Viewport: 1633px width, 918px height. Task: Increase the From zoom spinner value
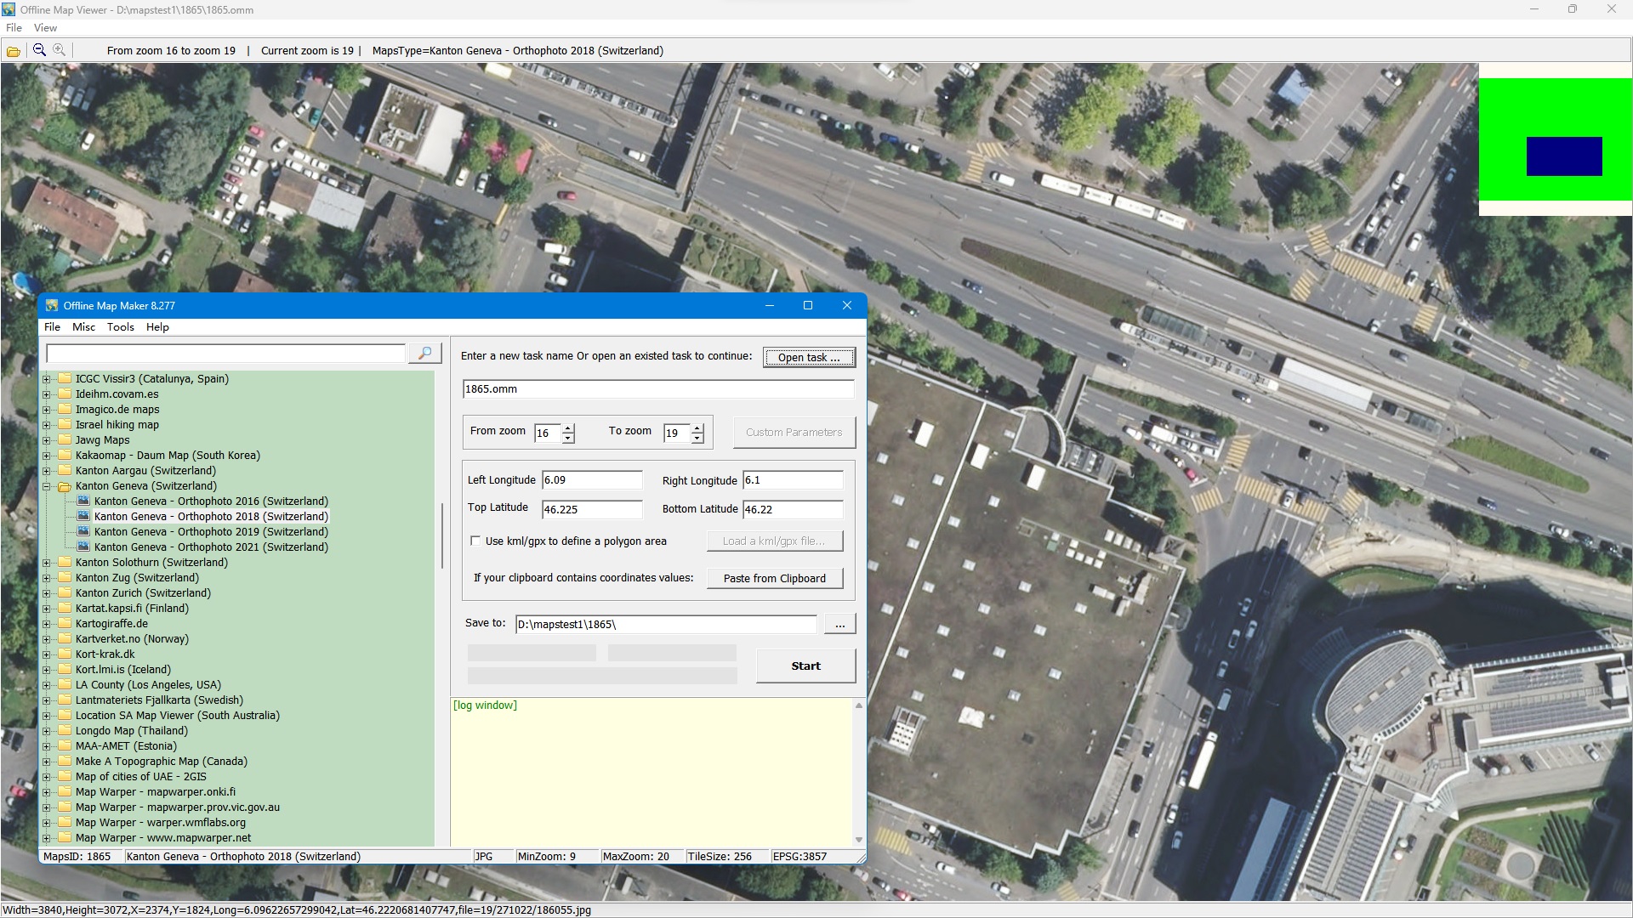click(x=568, y=428)
